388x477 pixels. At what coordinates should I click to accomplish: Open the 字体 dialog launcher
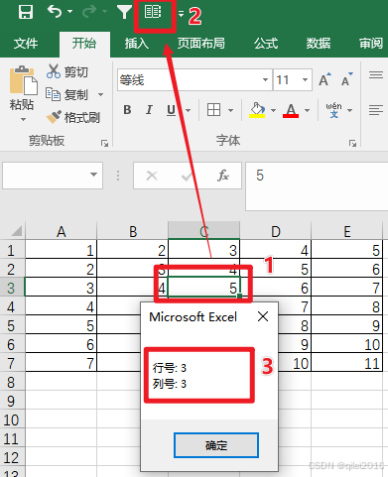352,143
